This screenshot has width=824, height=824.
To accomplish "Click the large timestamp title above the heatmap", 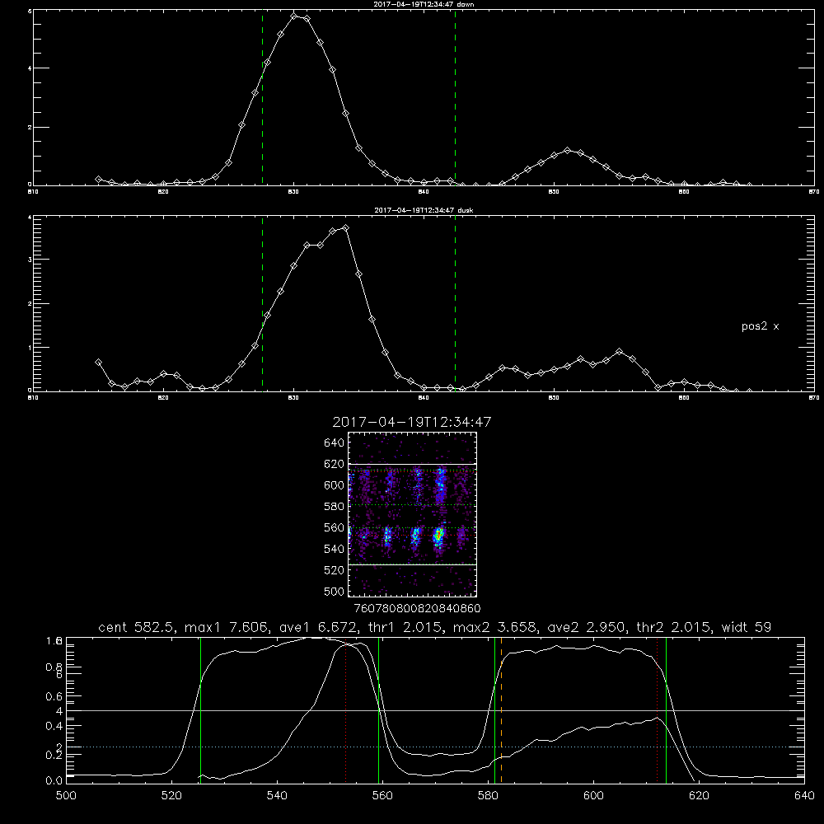I will click(x=411, y=422).
